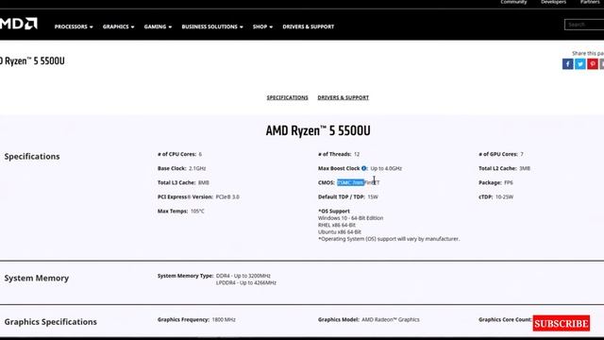The width and height of the screenshot is (604, 340).
Task: Click the AMD Ryzen 5 5500U heading
Action: pyautogui.click(x=318, y=130)
